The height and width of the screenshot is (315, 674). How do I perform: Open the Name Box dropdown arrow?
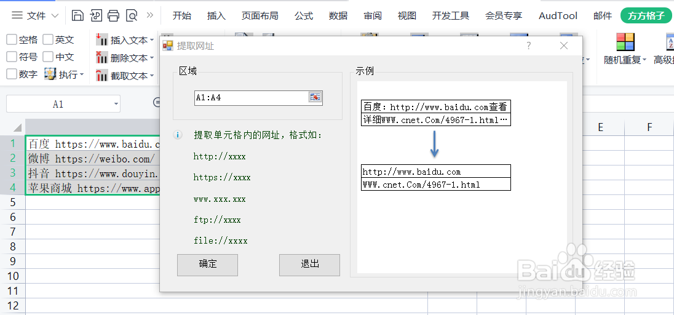115,104
